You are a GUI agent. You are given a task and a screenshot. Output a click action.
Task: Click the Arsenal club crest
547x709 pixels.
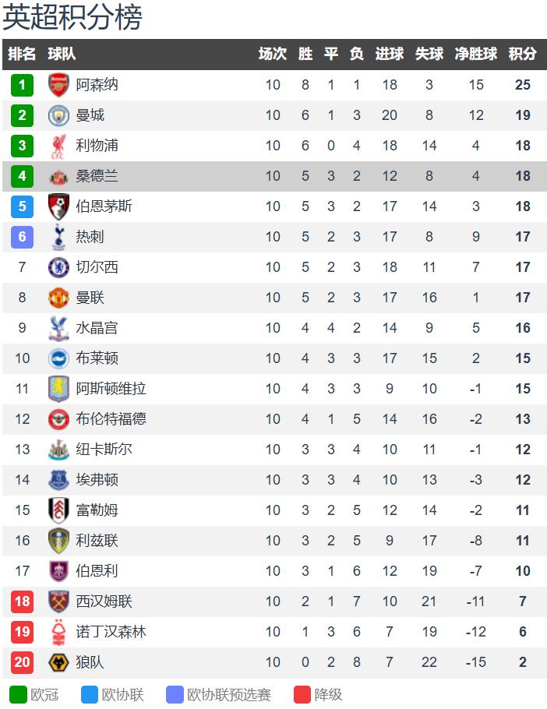point(58,85)
